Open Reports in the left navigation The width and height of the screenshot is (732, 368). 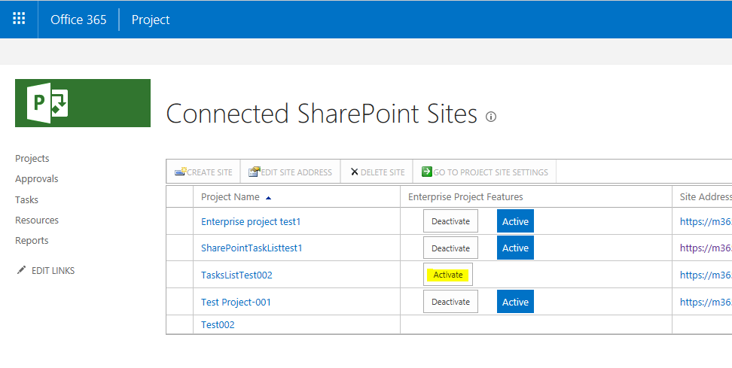tap(32, 241)
